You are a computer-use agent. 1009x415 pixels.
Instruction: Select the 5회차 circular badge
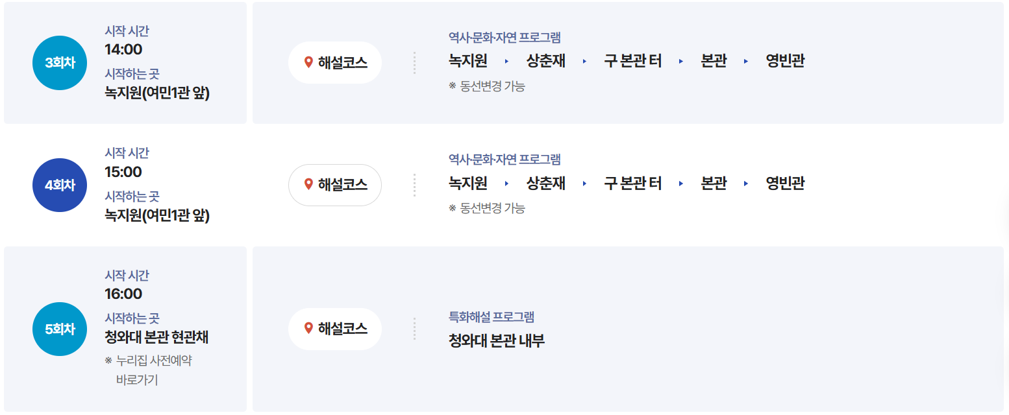click(x=59, y=329)
